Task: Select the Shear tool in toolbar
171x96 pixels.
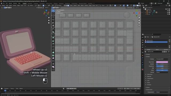Action: [x=53, y=67]
